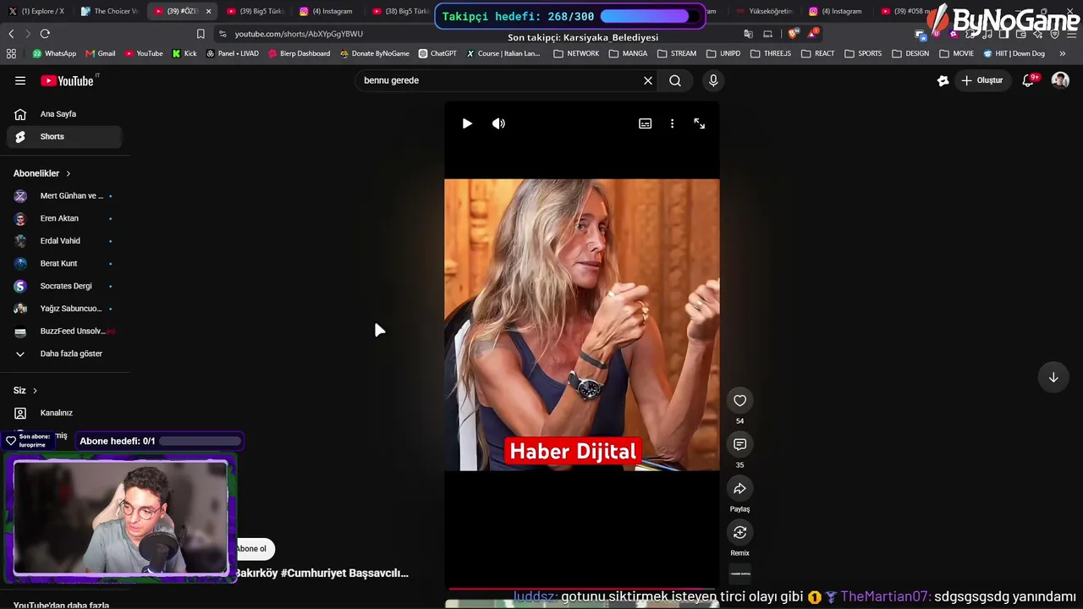Viewport: 1083px width, 609px height.
Task: Open the REACT bookmarks folder
Action: coord(817,53)
